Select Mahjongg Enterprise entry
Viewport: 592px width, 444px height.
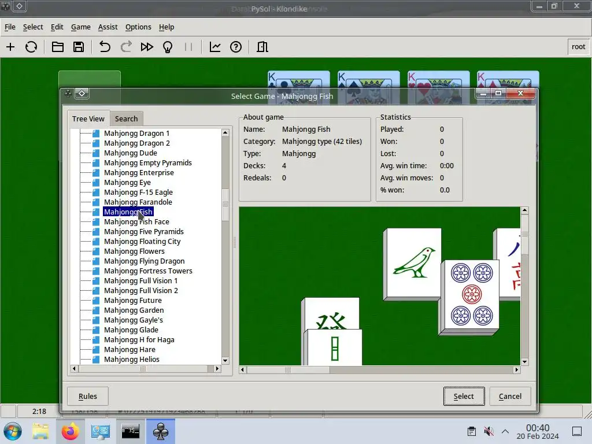click(139, 172)
